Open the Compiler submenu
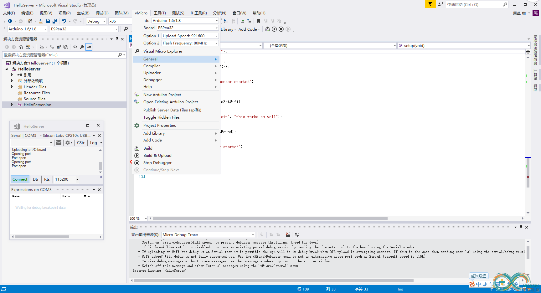541x293 pixels. pos(176,66)
